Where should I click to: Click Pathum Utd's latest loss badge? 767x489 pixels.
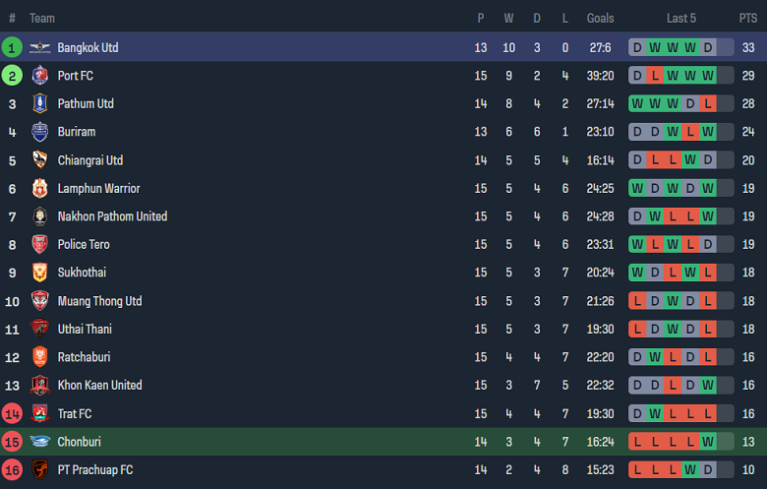[x=708, y=103]
